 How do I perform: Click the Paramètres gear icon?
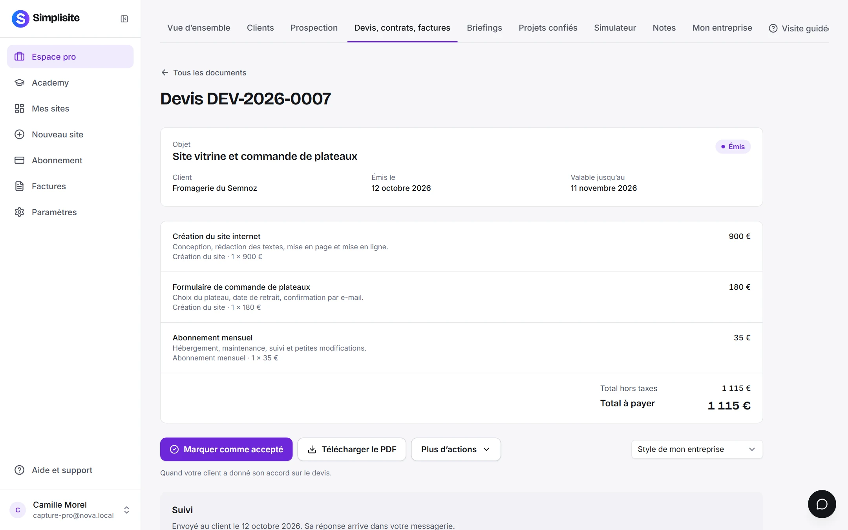coord(20,212)
